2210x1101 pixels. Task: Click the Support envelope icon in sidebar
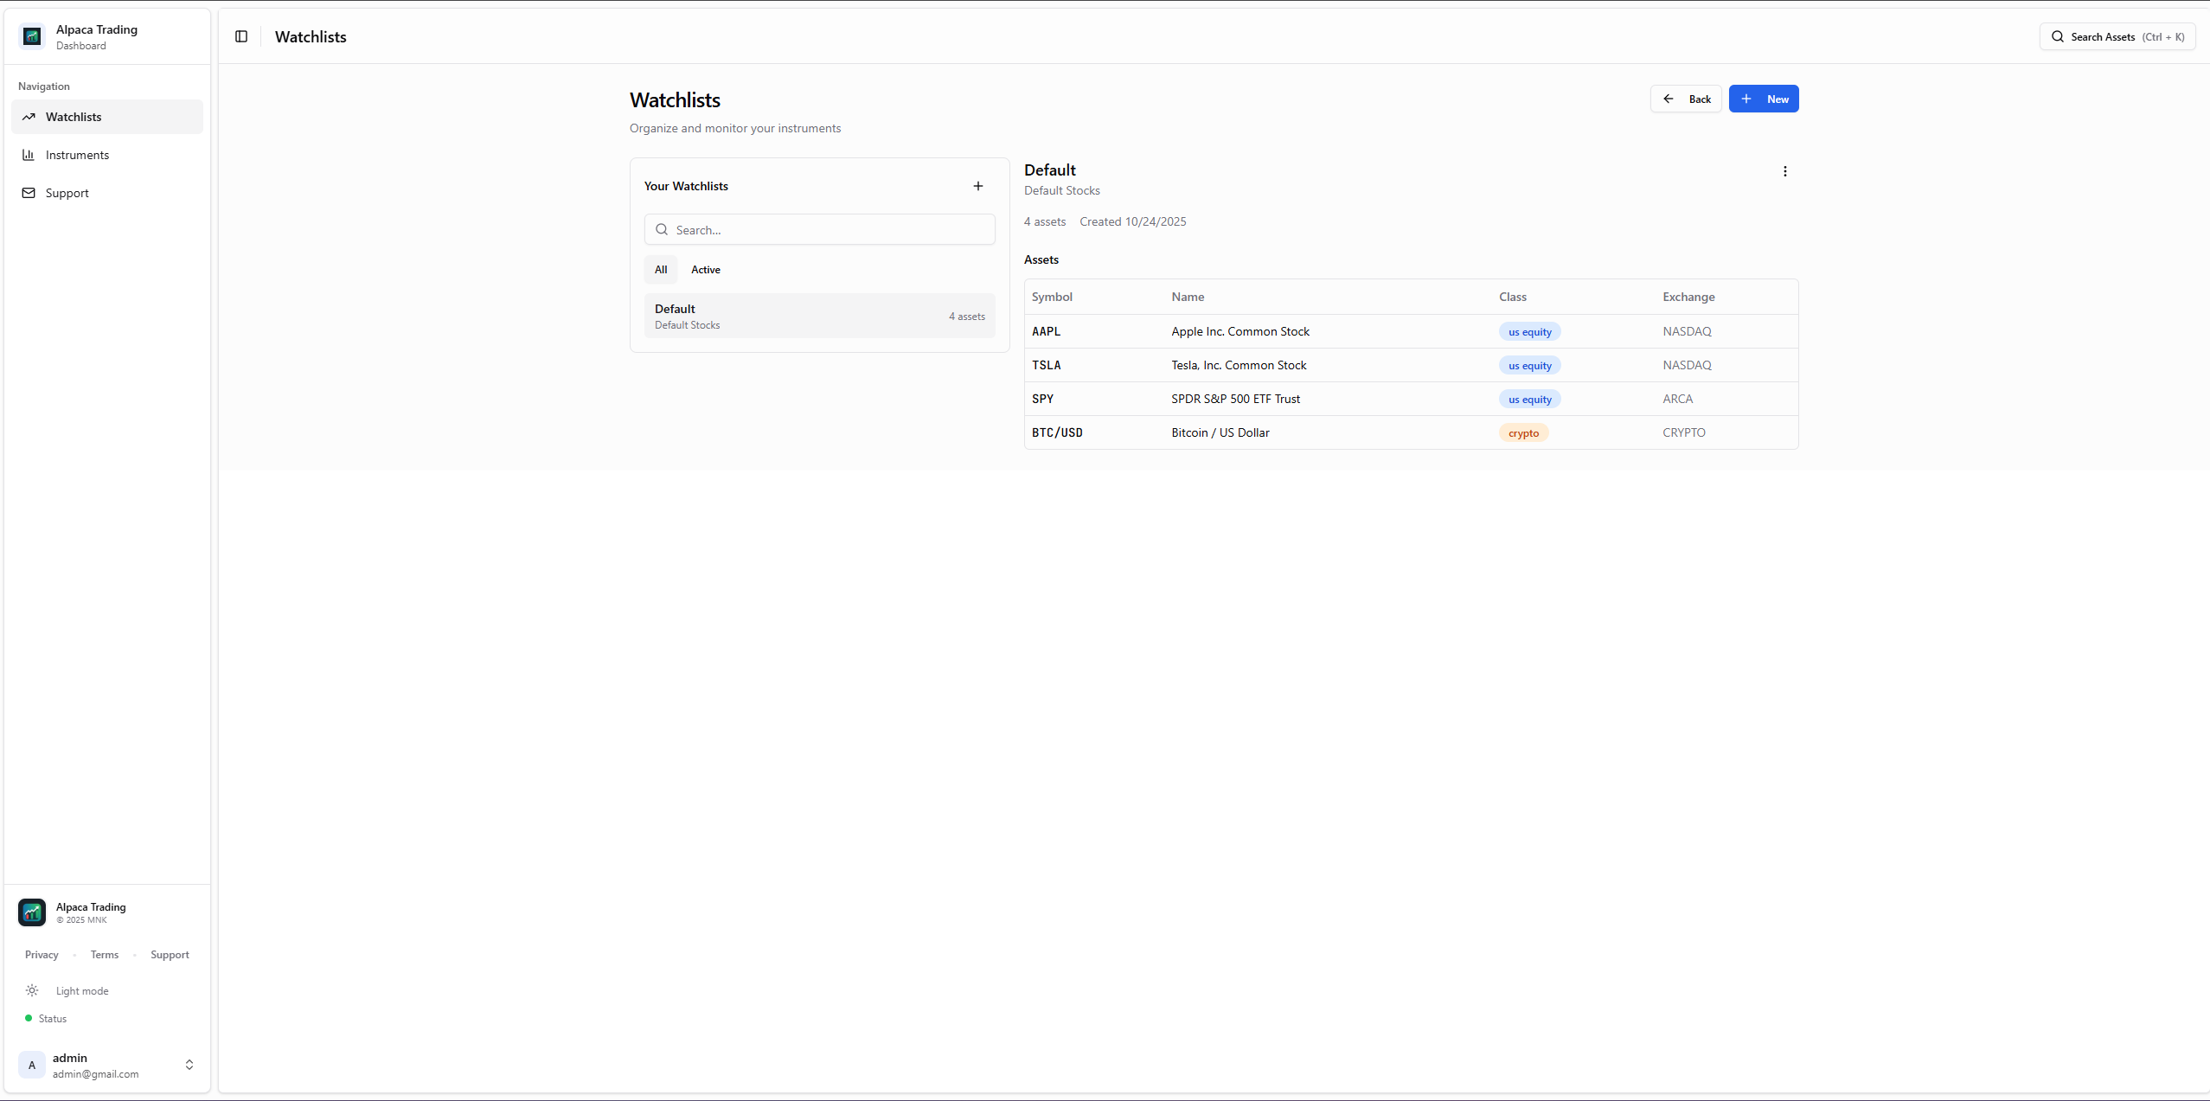point(29,193)
